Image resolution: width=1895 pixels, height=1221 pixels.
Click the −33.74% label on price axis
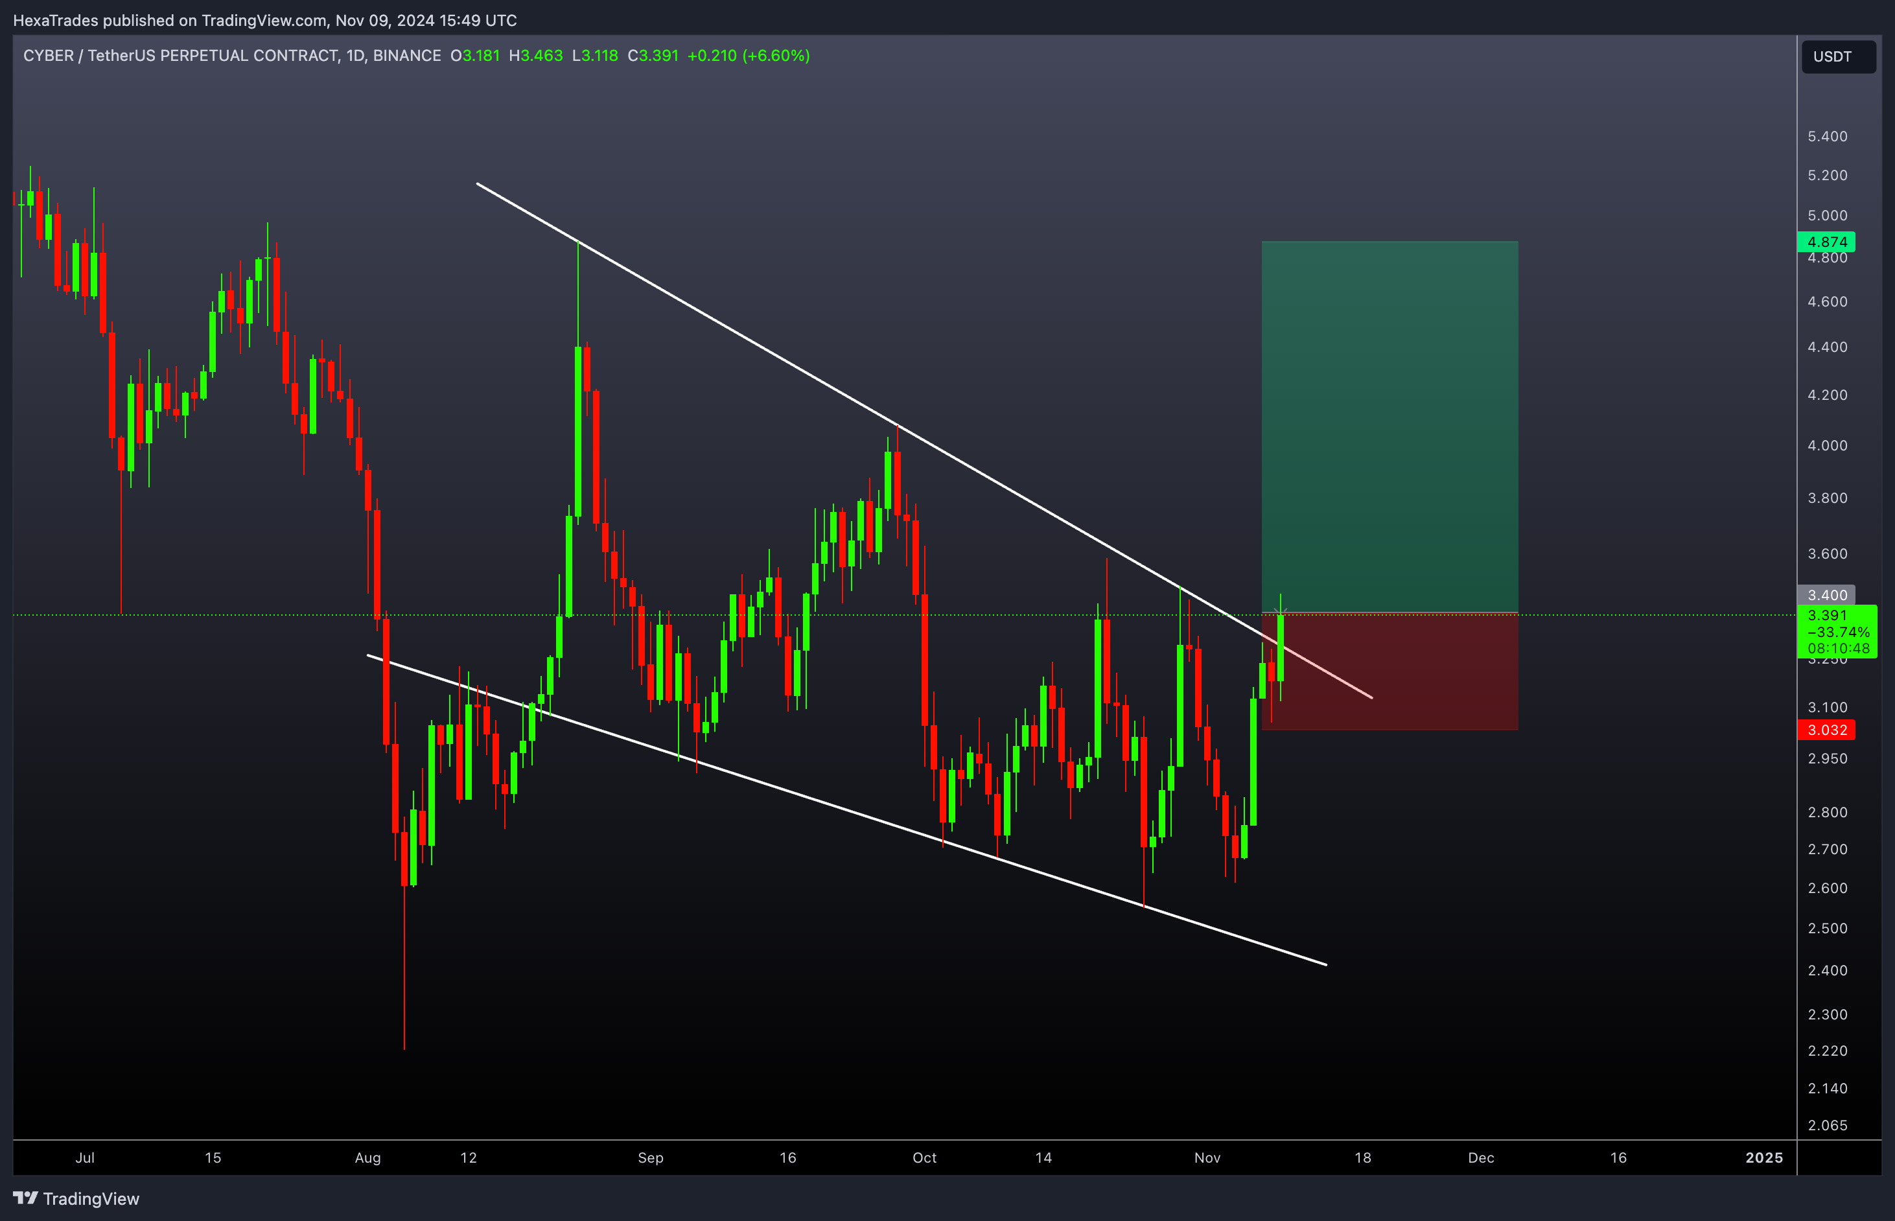1838,632
